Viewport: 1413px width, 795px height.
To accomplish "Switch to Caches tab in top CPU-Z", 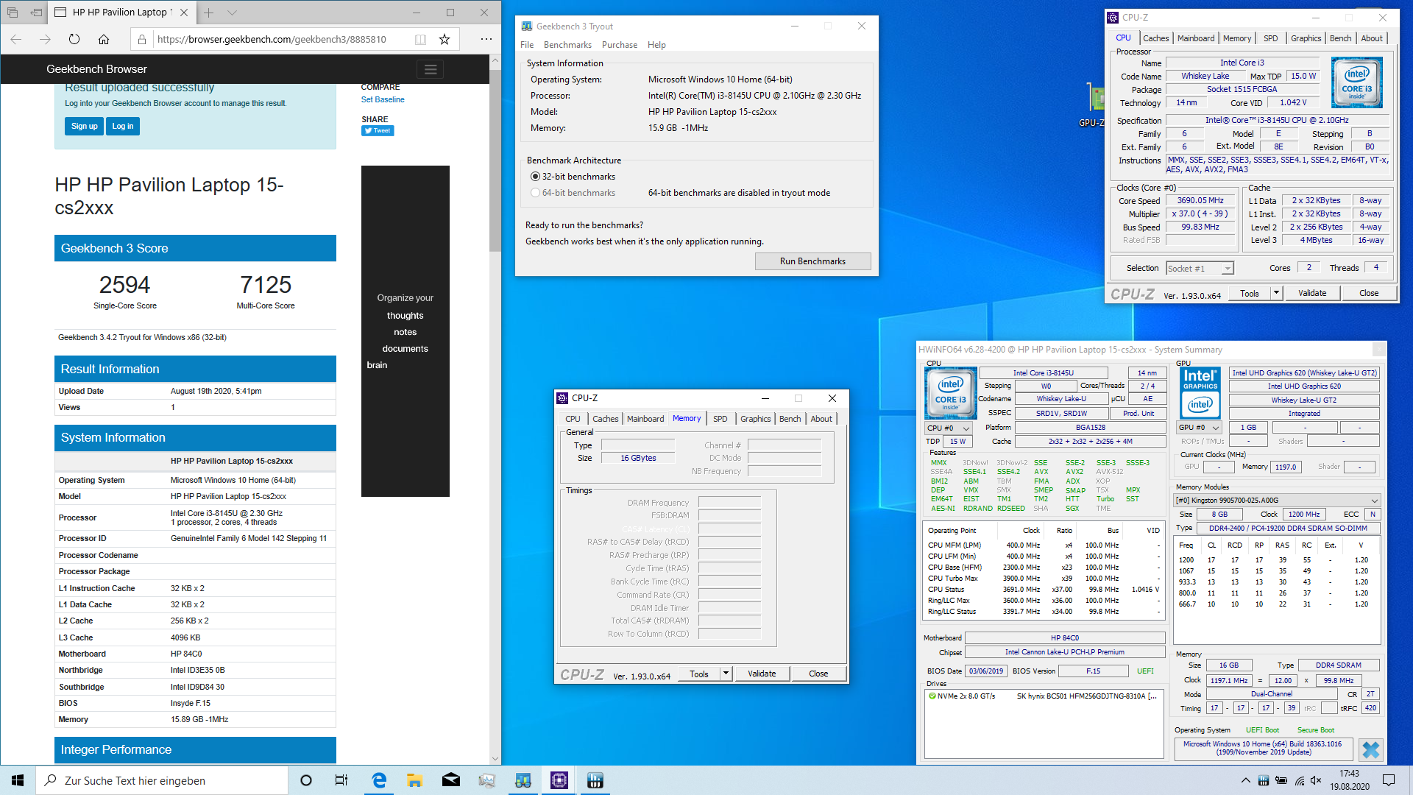I will point(1155,38).
